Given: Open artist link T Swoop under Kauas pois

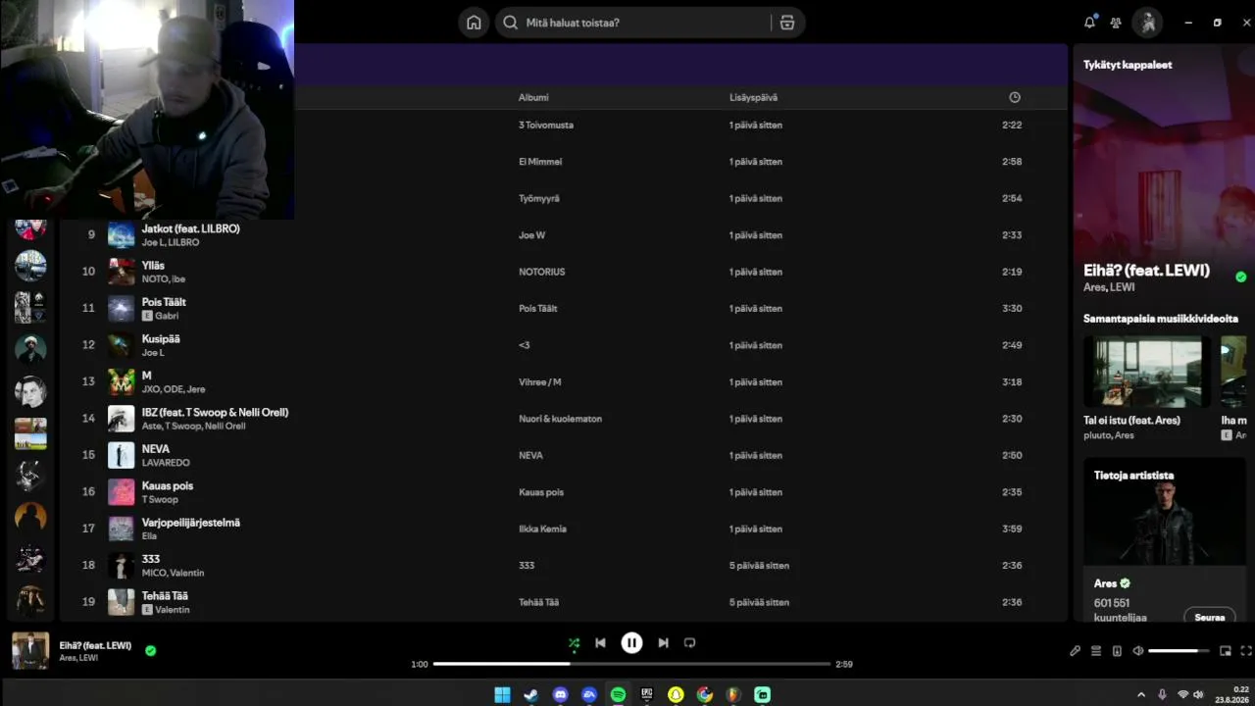Looking at the screenshot, I should click(x=160, y=499).
